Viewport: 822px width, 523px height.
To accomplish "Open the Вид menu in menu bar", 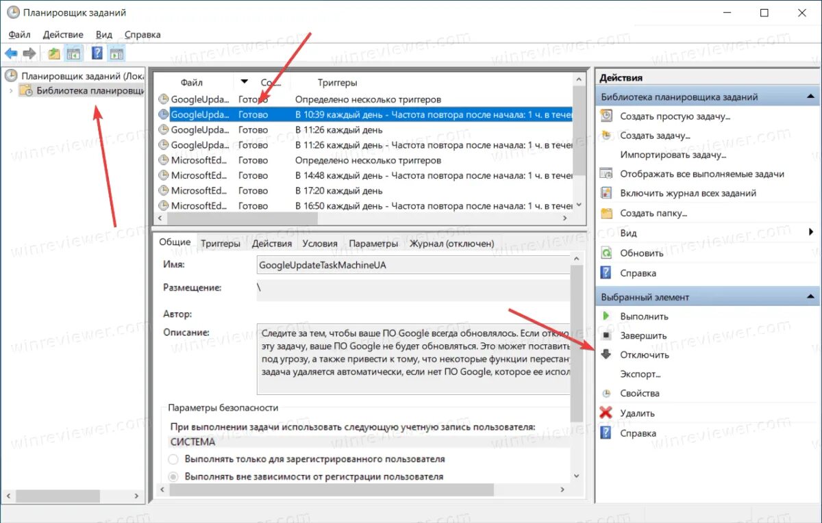I will coord(104,34).
